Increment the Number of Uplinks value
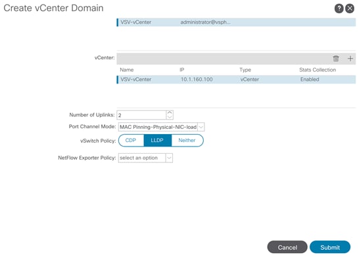The image size is (359, 257). tap(170, 112)
